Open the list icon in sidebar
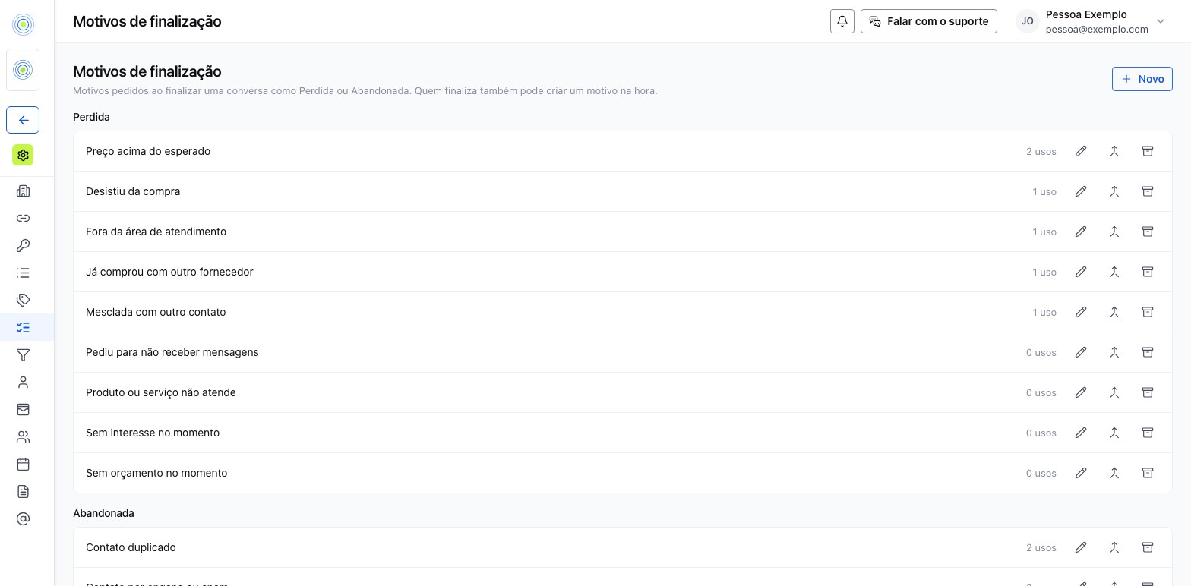The image size is (1191, 586). [x=23, y=273]
